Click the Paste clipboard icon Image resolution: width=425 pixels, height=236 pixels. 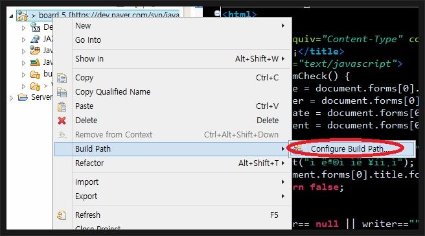[62, 106]
